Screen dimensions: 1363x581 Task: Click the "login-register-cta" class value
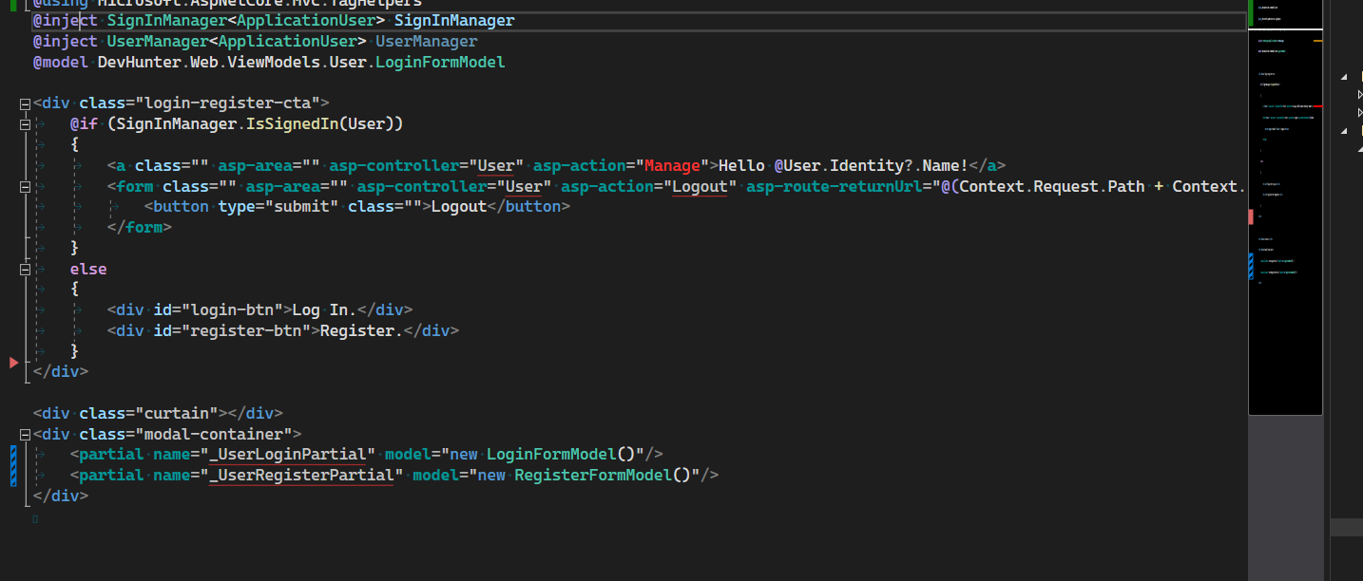pyautogui.click(x=233, y=103)
